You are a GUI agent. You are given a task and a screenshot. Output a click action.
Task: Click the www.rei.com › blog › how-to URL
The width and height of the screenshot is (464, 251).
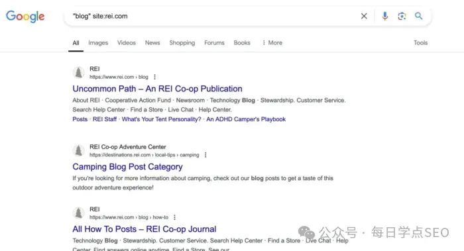click(129, 217)
